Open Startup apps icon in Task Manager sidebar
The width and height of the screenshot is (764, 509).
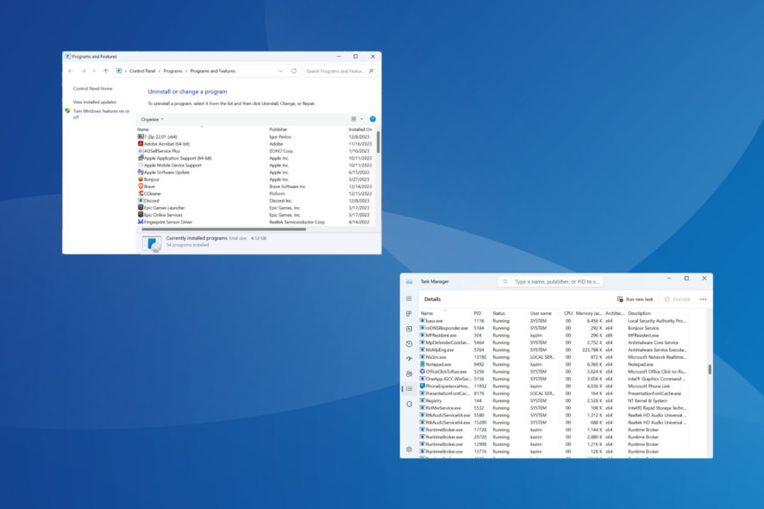[409, 359]
